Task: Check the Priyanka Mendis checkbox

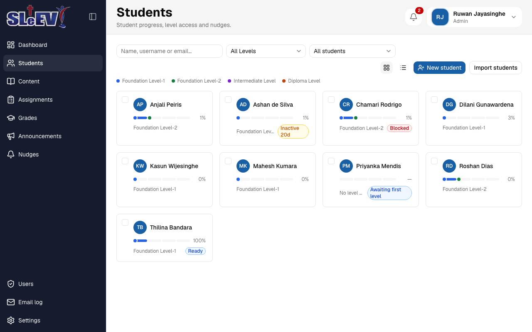Action: (x=331, y=161)
